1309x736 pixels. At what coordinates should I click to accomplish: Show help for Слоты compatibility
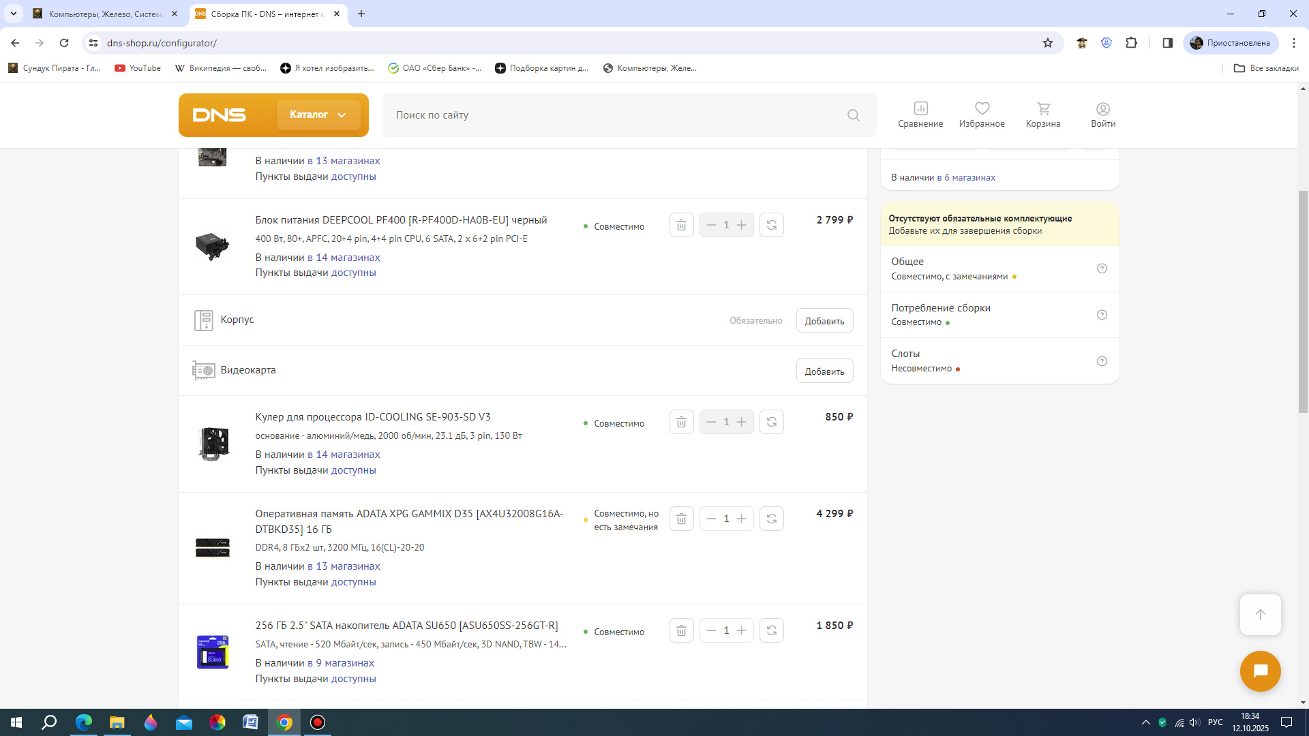[1102, 361]
